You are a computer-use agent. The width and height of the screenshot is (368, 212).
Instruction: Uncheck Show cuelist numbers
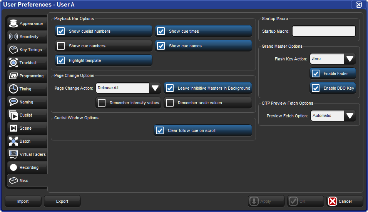pyautogui.click(x=61, y=31)
